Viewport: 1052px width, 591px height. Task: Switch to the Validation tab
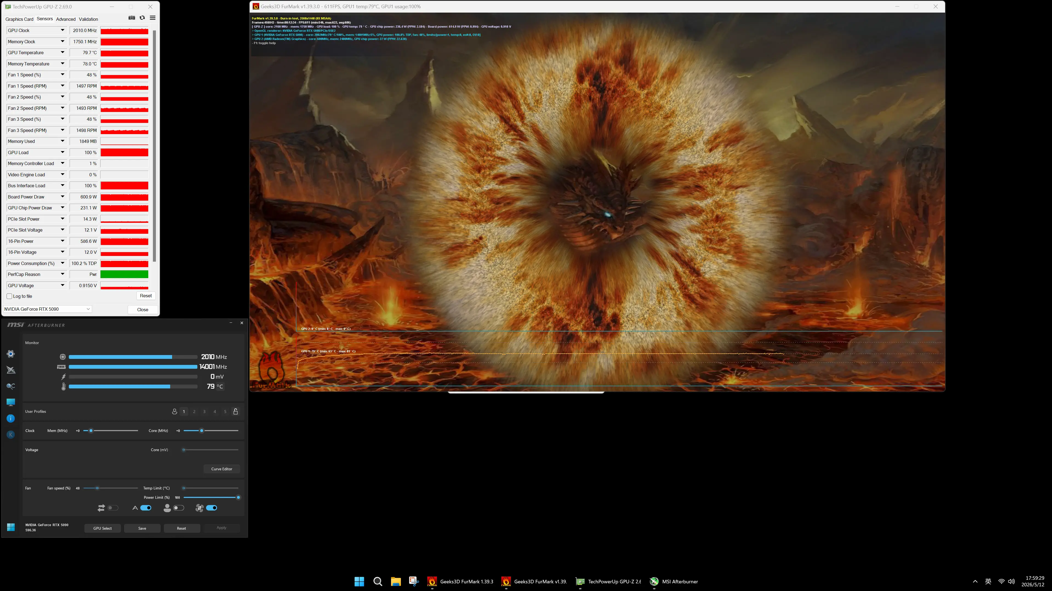point(88,19)
